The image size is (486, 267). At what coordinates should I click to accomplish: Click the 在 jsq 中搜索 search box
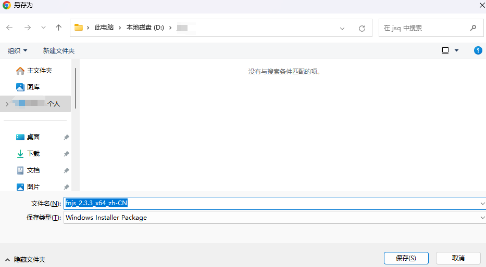(x=425, y=28)
